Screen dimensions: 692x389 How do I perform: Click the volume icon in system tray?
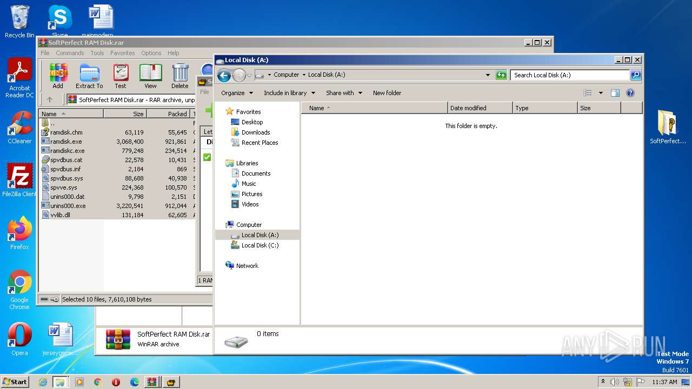click(615, 382)
